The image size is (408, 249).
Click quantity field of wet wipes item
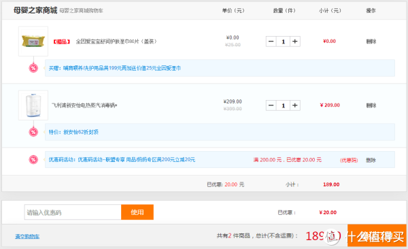(283, 41)
